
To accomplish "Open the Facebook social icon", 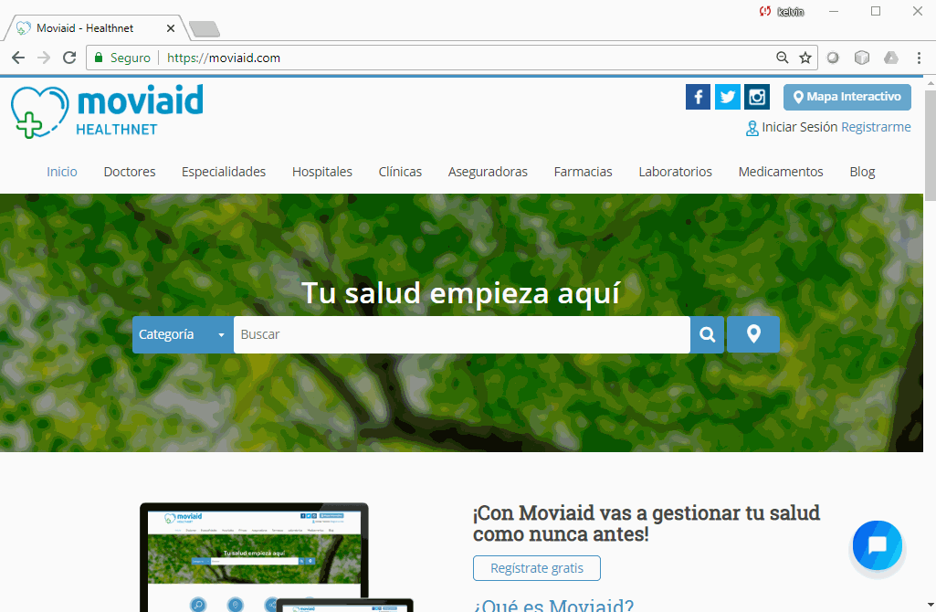I will [698, 97].
